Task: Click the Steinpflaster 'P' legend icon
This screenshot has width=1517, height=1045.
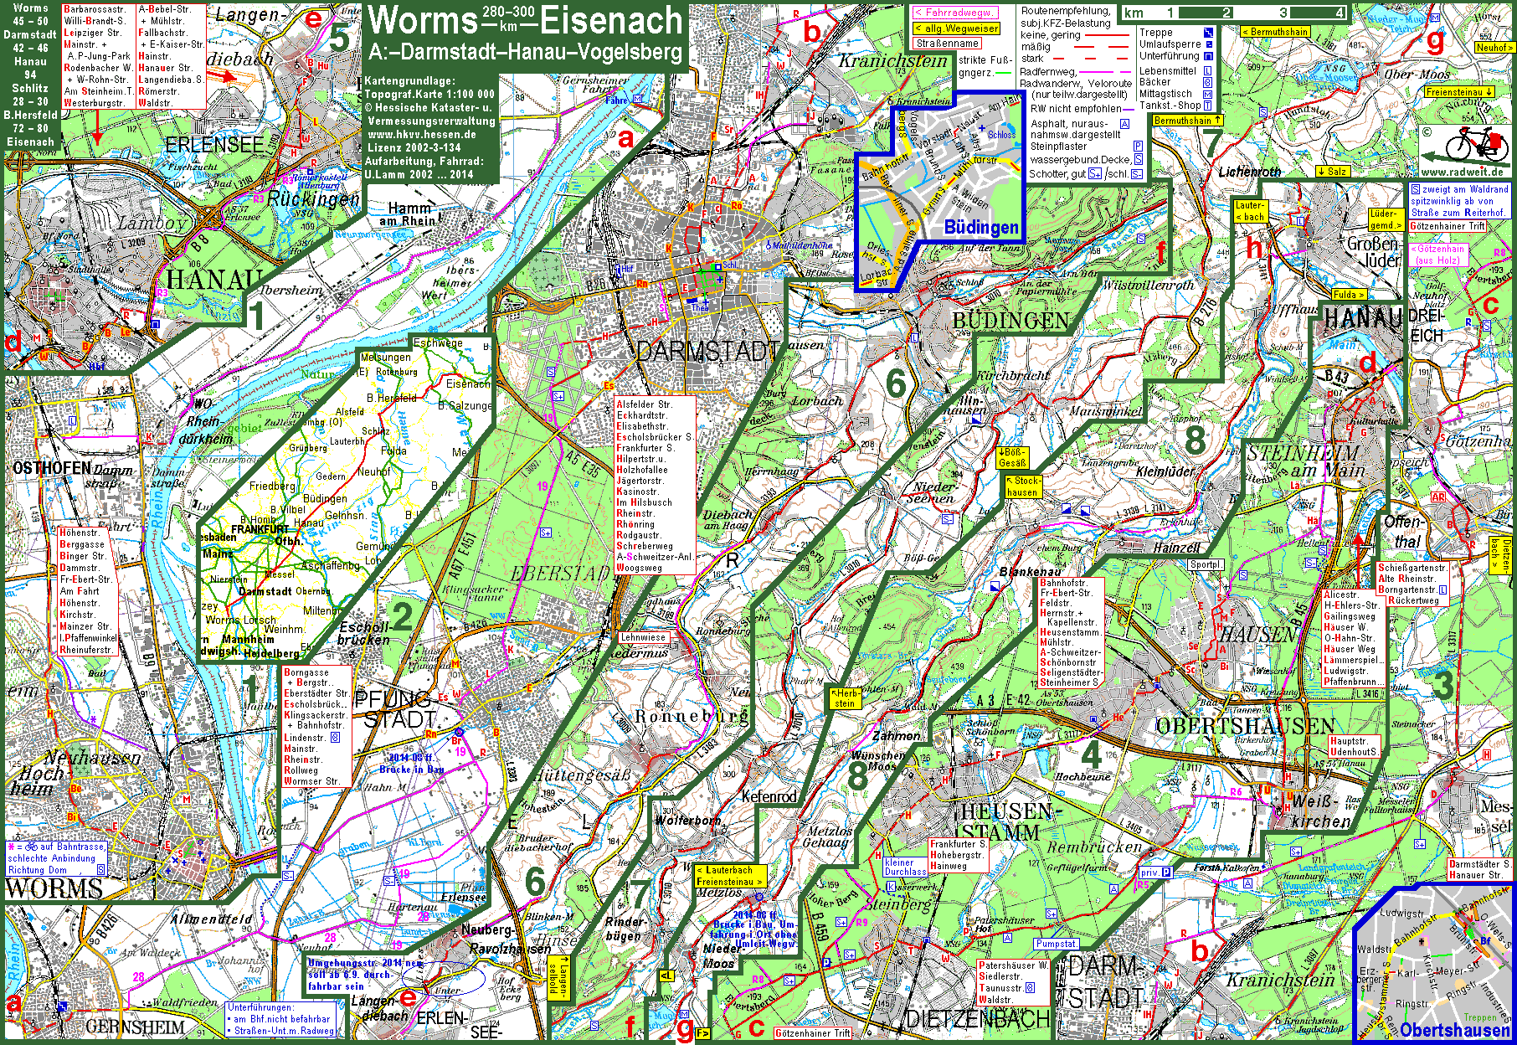Action: coord(1138,147)
